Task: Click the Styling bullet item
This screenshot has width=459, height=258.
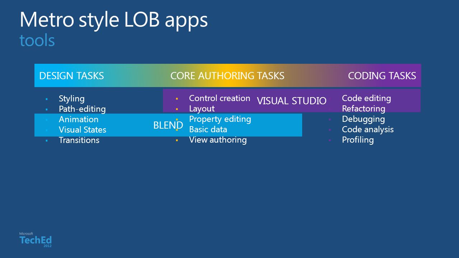Action: pyautogui.click(x=72, y=99)
